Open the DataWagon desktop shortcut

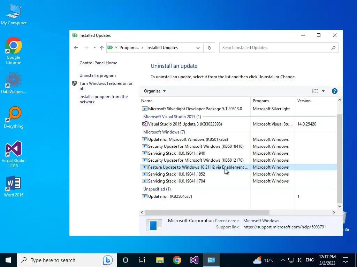coord(14,83)
